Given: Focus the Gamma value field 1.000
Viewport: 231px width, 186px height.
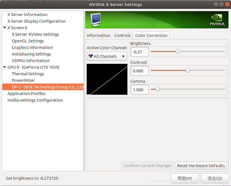Looking at the screenshot, I should point(139,90).
